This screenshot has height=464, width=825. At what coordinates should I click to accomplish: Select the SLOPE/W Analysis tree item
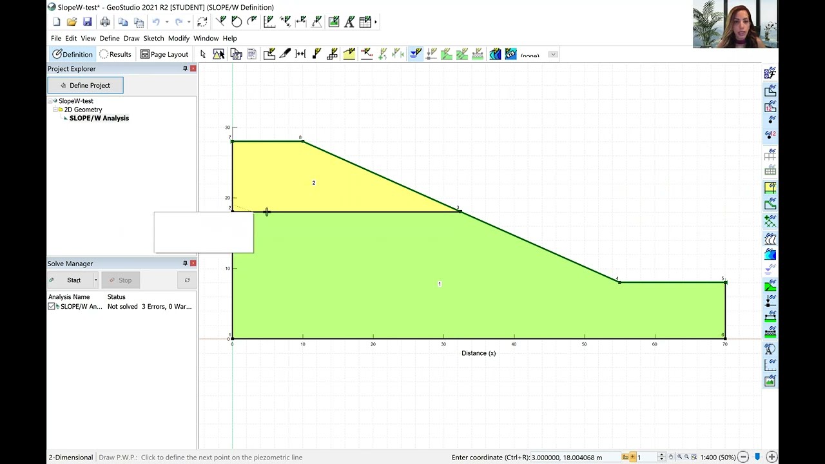99,118
